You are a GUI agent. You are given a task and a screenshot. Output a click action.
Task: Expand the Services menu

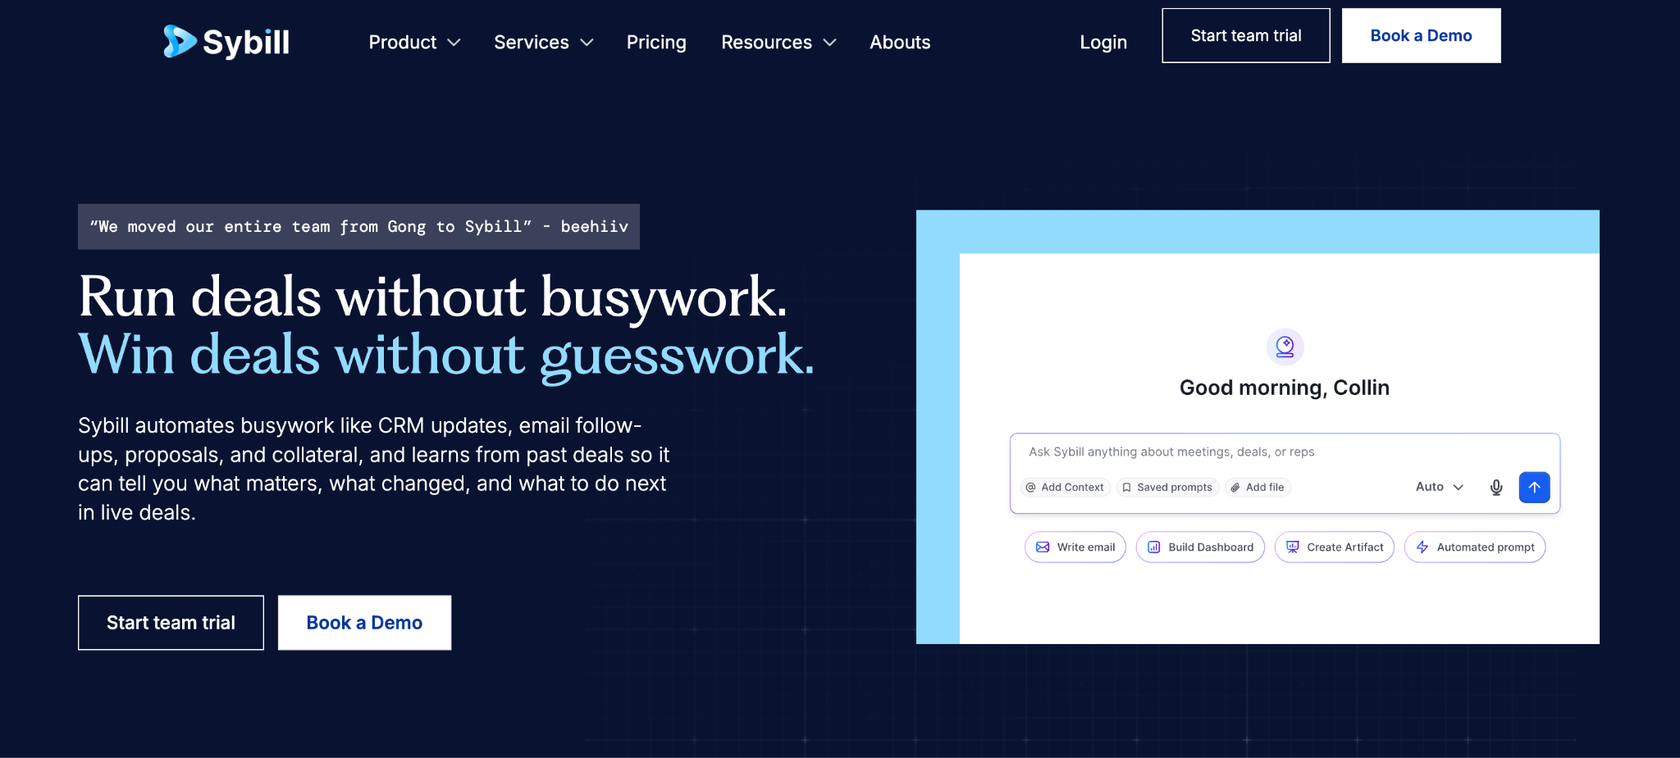tap(543, 43)
